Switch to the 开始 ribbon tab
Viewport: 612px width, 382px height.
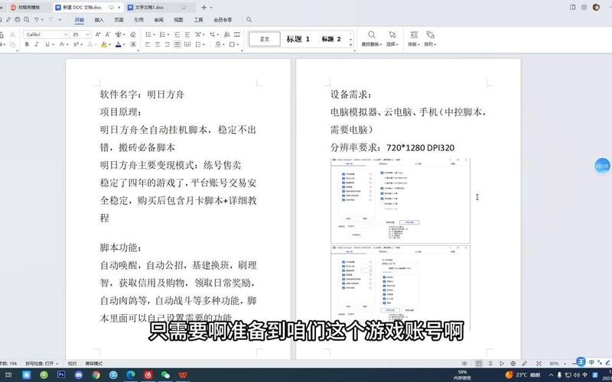(x=80, y=20)
